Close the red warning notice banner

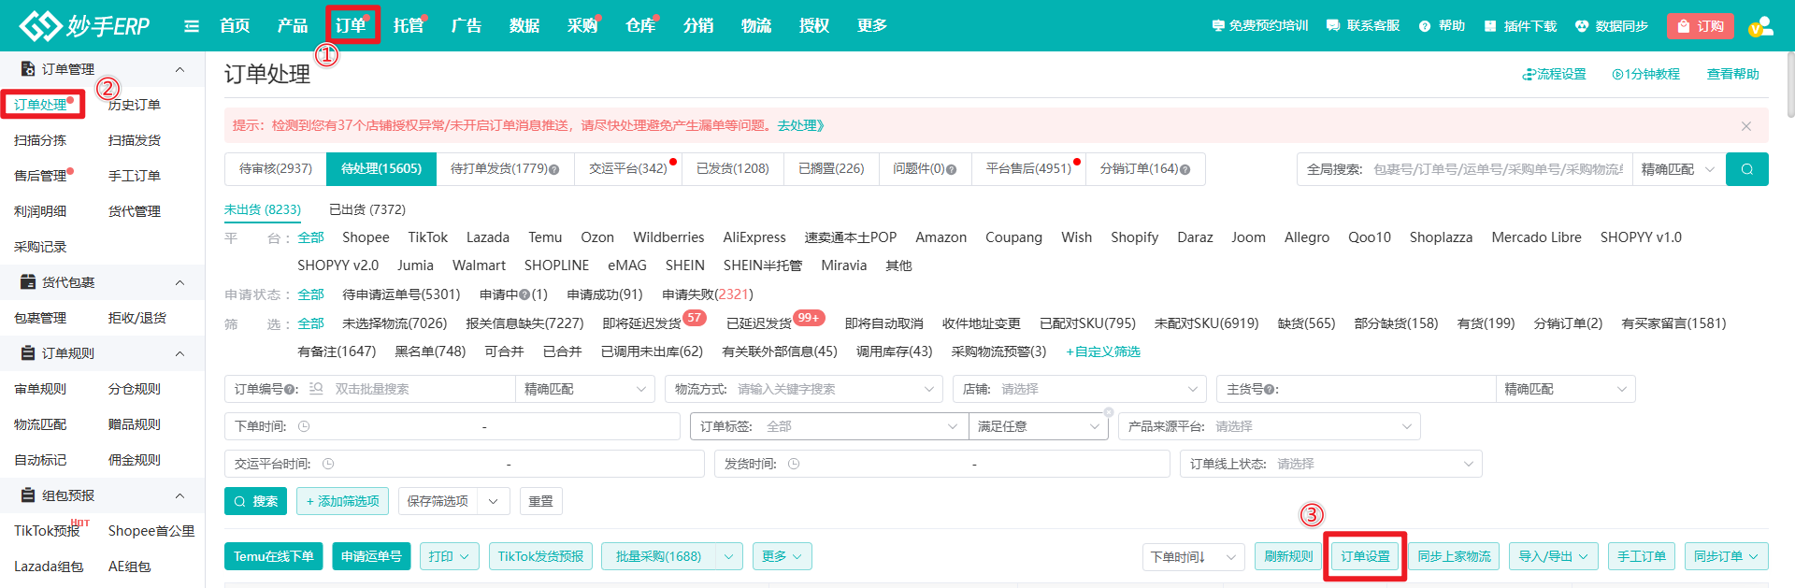(x=1745, y=126)
